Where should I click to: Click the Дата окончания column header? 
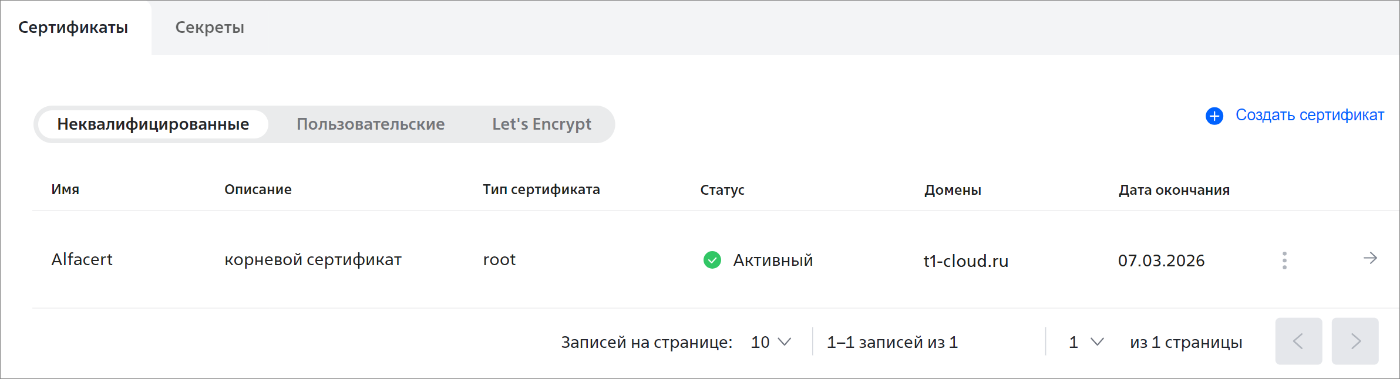pos(1174,190)
